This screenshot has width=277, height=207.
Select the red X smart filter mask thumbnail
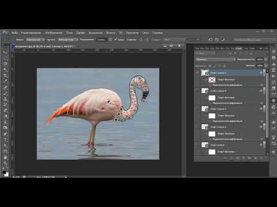click(x=212, y=80)
